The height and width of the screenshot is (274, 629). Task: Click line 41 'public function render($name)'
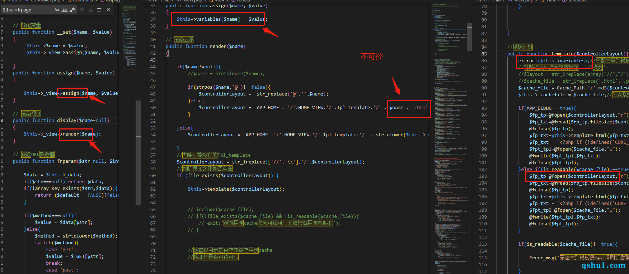tap(206, 46)
